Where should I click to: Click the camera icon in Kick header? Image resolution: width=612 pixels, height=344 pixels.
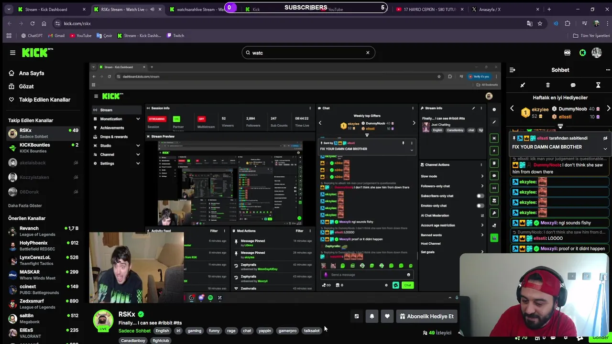coord(567,53)
